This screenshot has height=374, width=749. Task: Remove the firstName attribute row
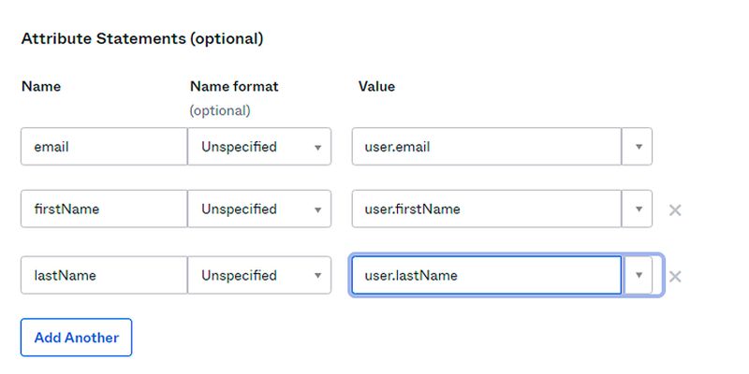(674, 209)
